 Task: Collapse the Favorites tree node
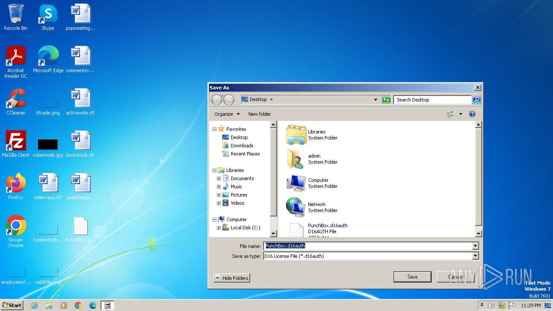point(214,129)
